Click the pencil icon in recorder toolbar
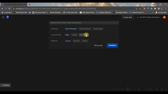Image resolution: width=168 pixels, height=94 pixels. 145,89
